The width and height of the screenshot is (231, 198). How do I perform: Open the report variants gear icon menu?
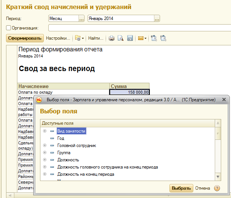click(x=79, y=38)
